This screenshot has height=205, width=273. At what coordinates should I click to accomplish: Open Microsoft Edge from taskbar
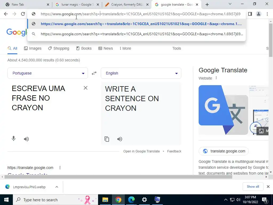click(131, 200)
